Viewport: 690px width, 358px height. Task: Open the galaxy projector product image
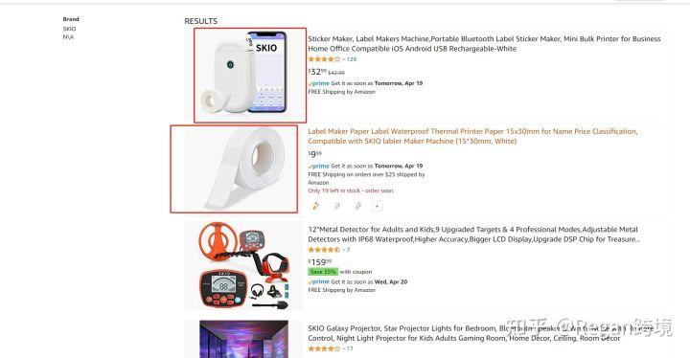243,339
